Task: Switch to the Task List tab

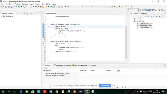Action: tap(144, 13)
